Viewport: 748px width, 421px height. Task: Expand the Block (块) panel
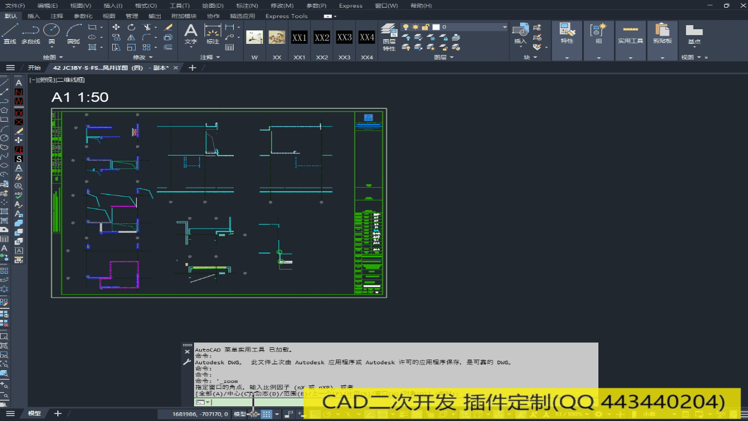531,57
